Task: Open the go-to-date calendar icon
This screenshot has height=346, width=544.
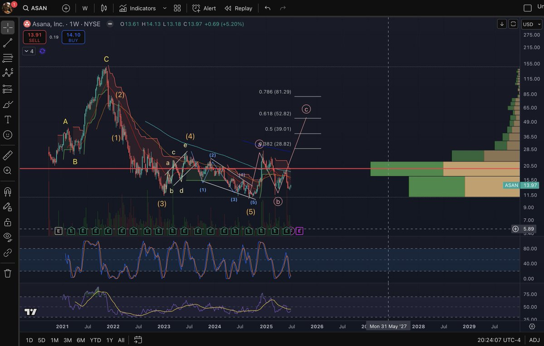Action: tap(138, 340)
